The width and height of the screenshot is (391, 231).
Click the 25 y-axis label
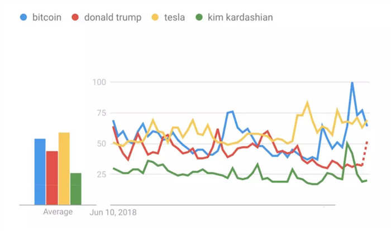[102, 174]
